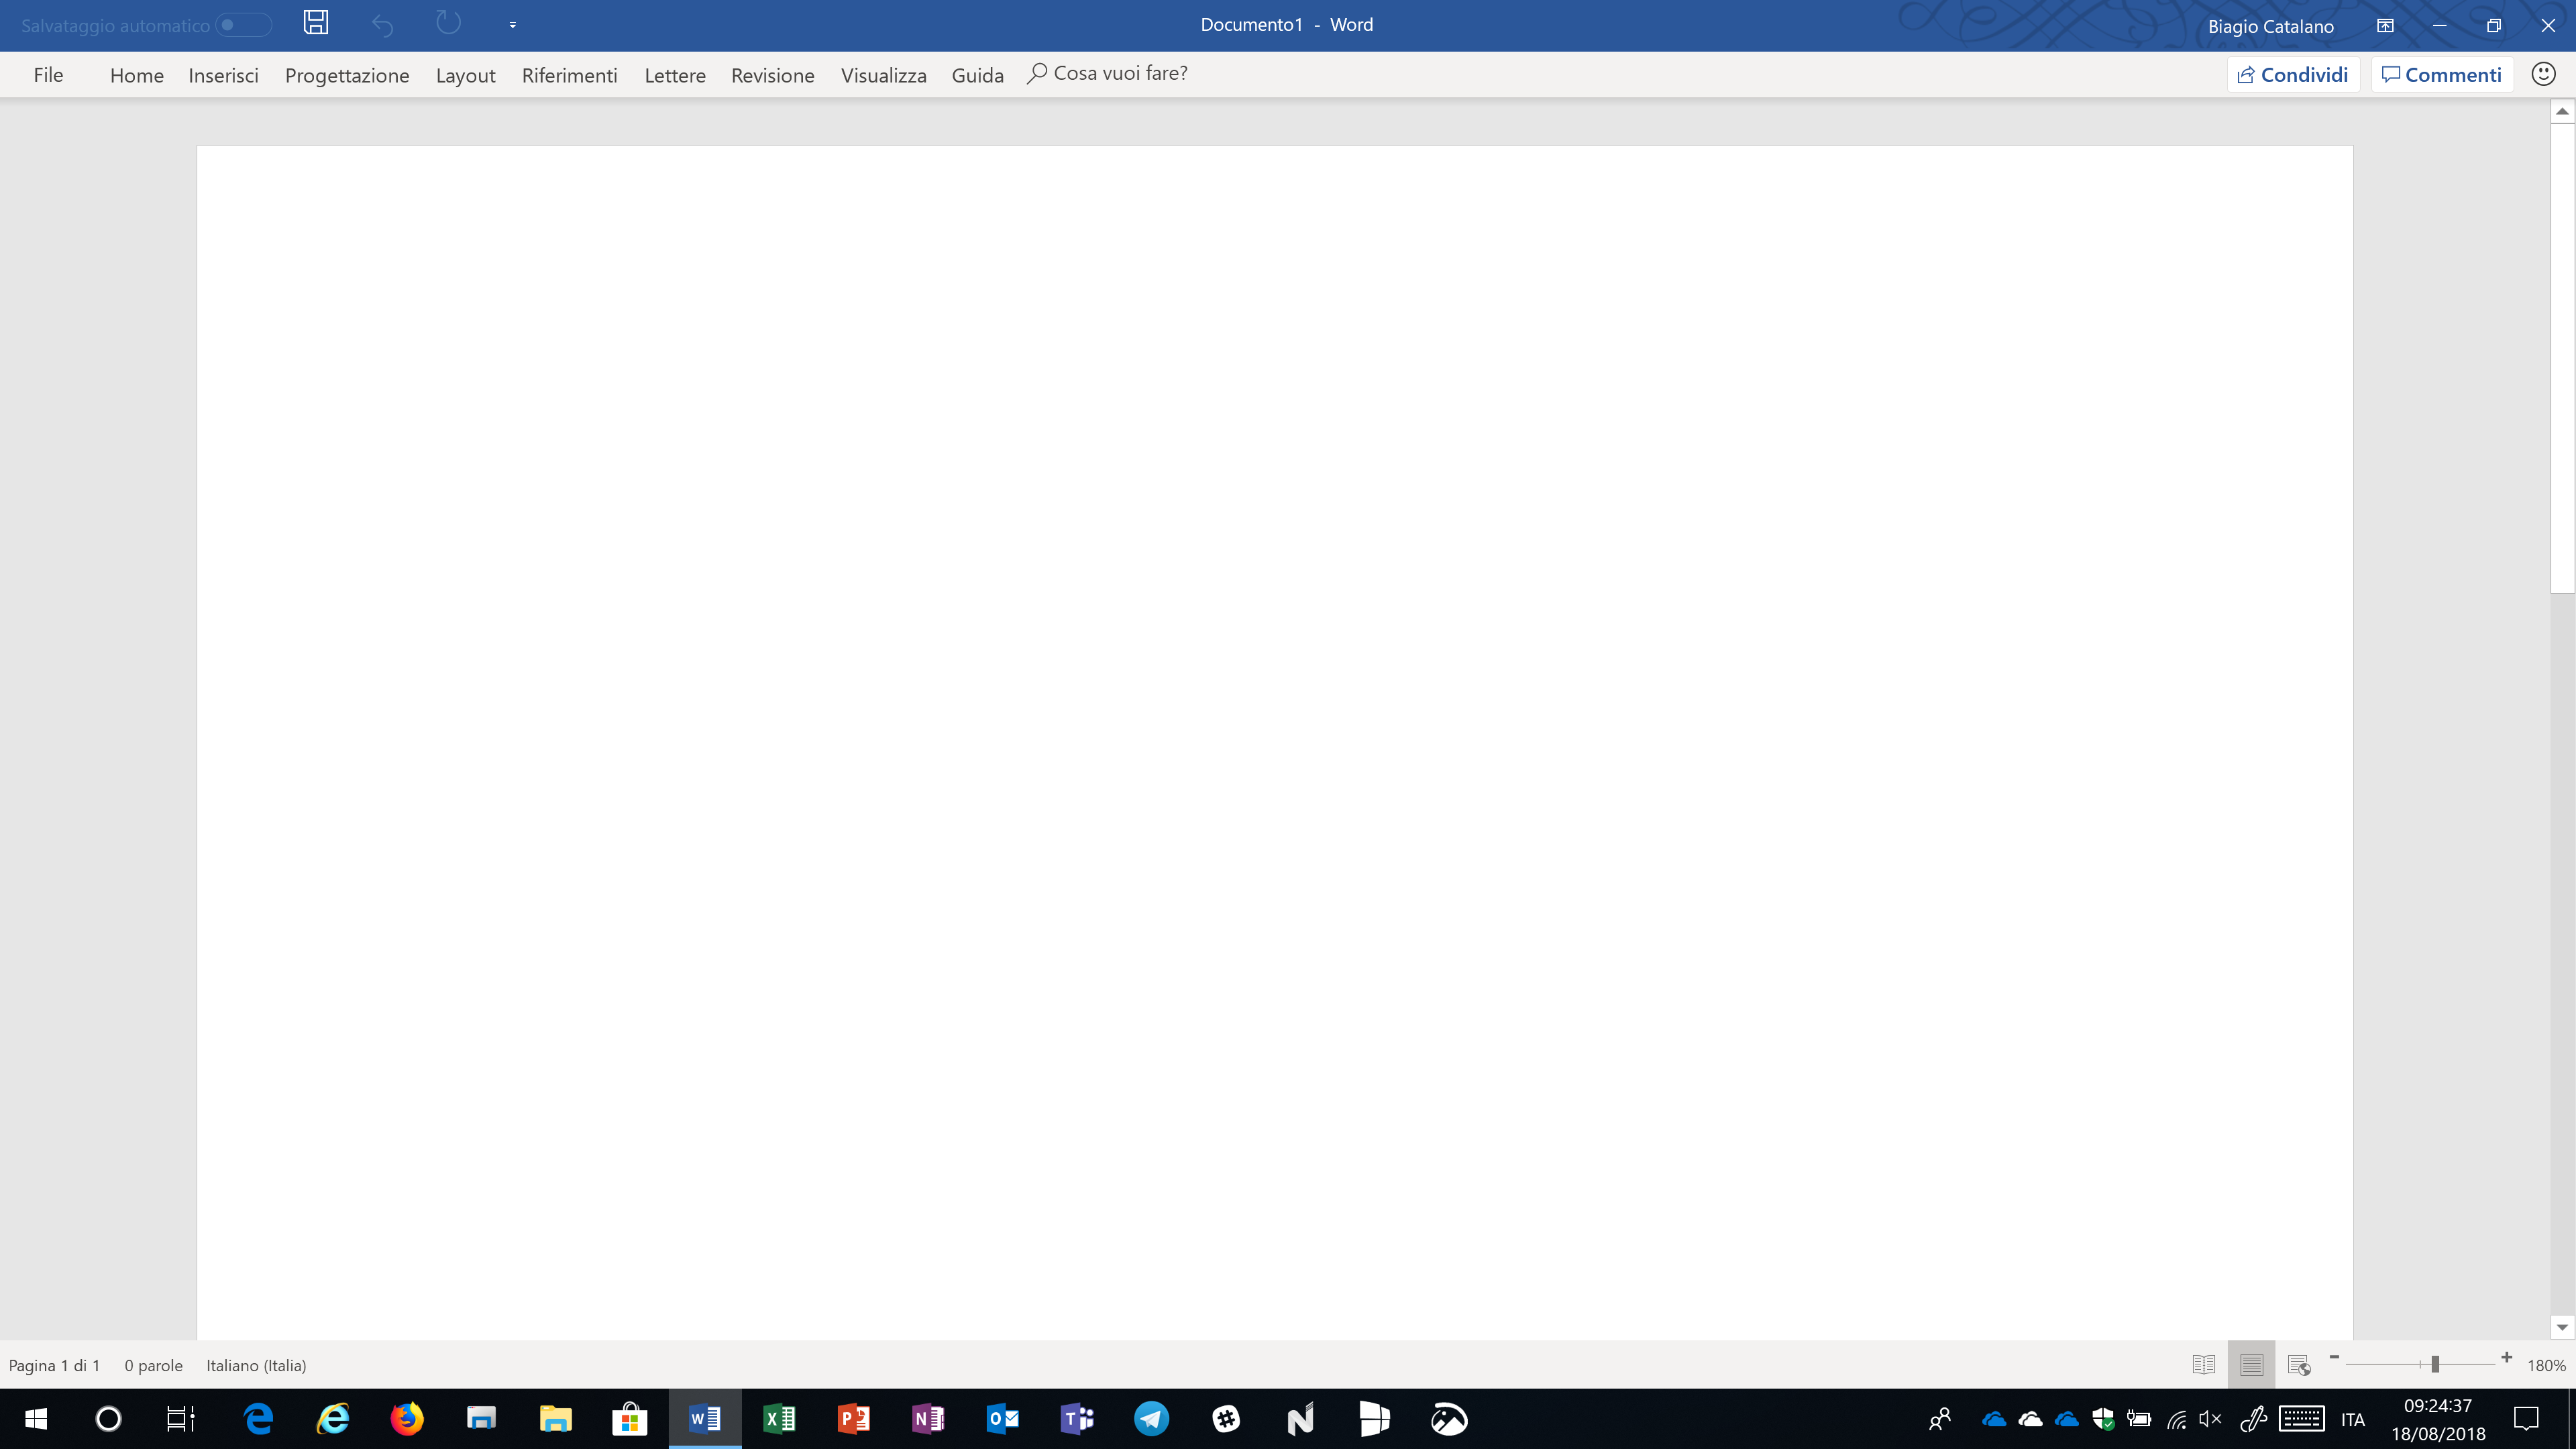This screenshot has height=1449, width=2576.
Task: Save the document with the floppy icon
Action: 316,24
